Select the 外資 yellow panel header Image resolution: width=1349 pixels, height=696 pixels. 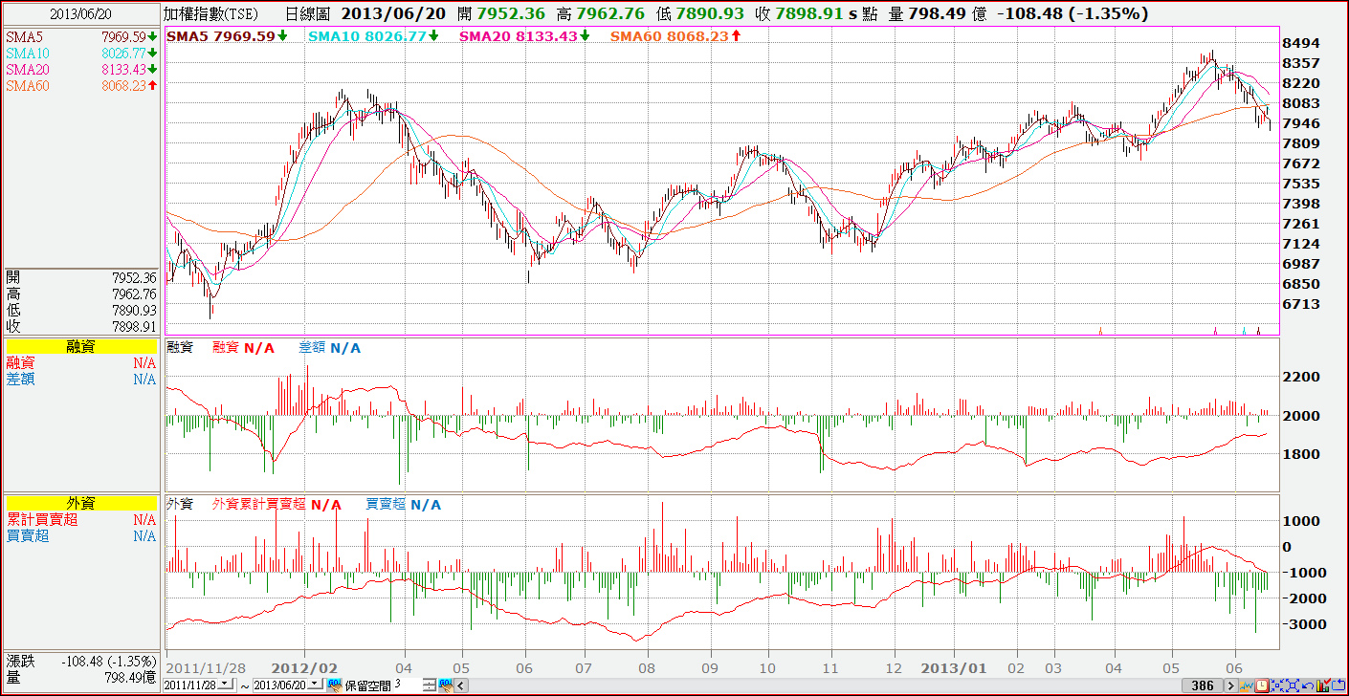81,503
